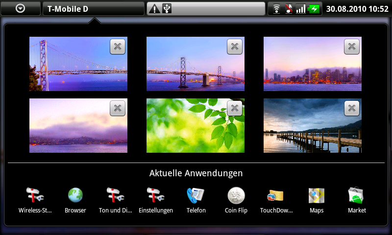Screen dimensions: 392x235
Task: Open the Einstellungen app icon
Action: click(156, 196)
